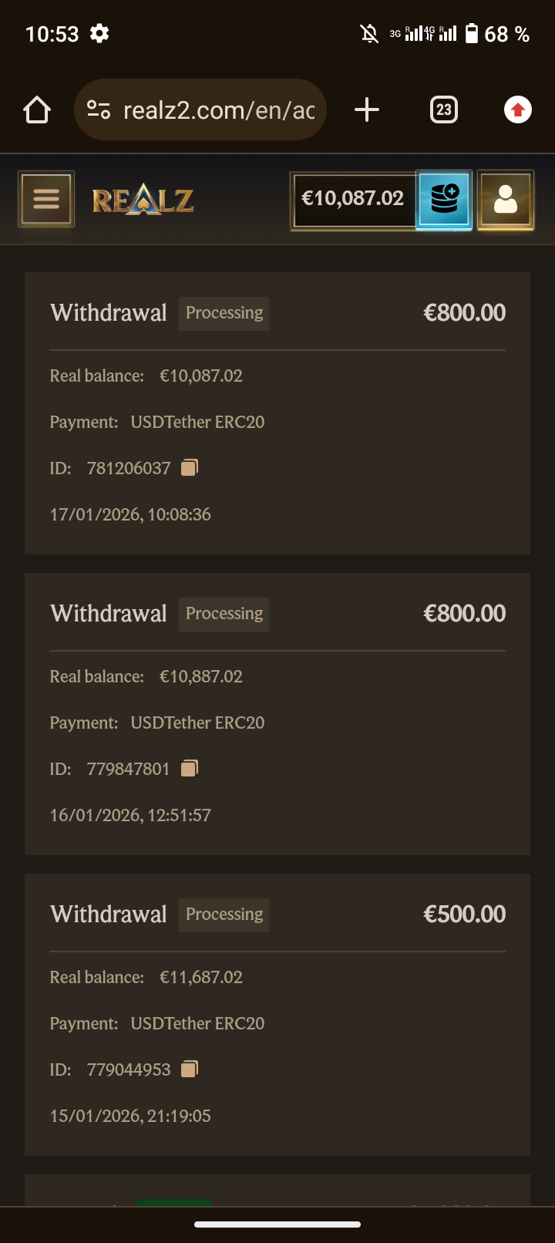Tap Processing status on €500.00 withdrawal
The height and width of the screenshot is (1243, 555).
pyautogui.click(x=224, y=915)
